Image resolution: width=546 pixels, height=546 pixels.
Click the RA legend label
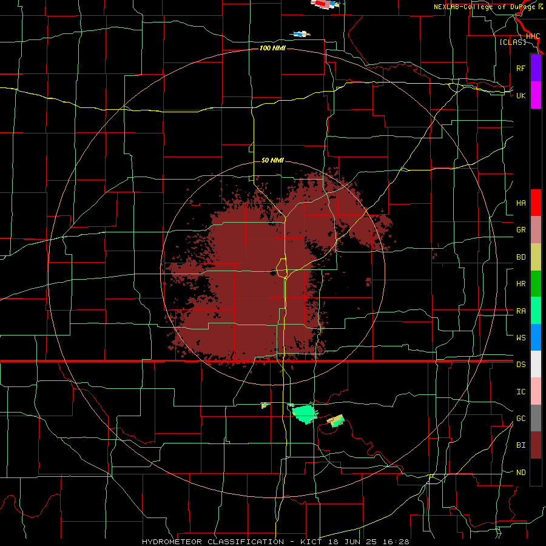pyautogui.click(x=521, y=311)
